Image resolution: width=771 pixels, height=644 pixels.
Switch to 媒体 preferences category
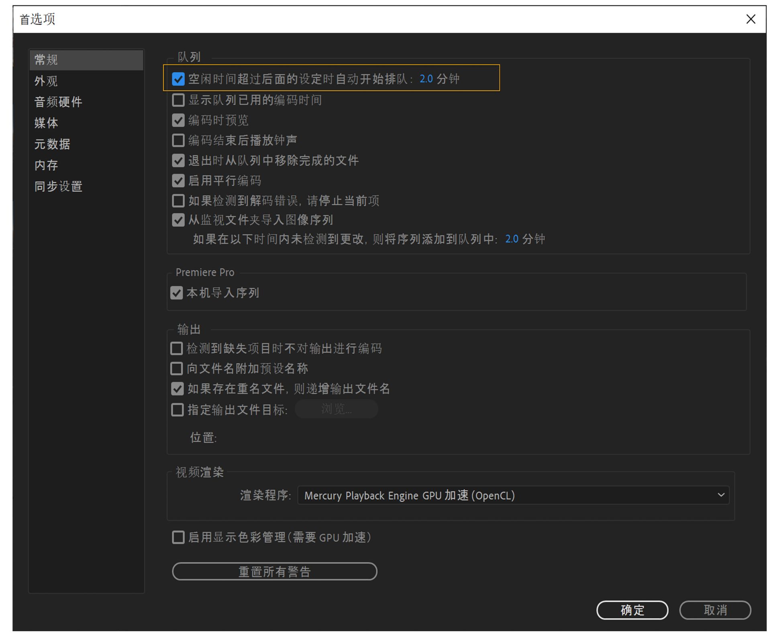pyautogui.click(x=46, y=123)
